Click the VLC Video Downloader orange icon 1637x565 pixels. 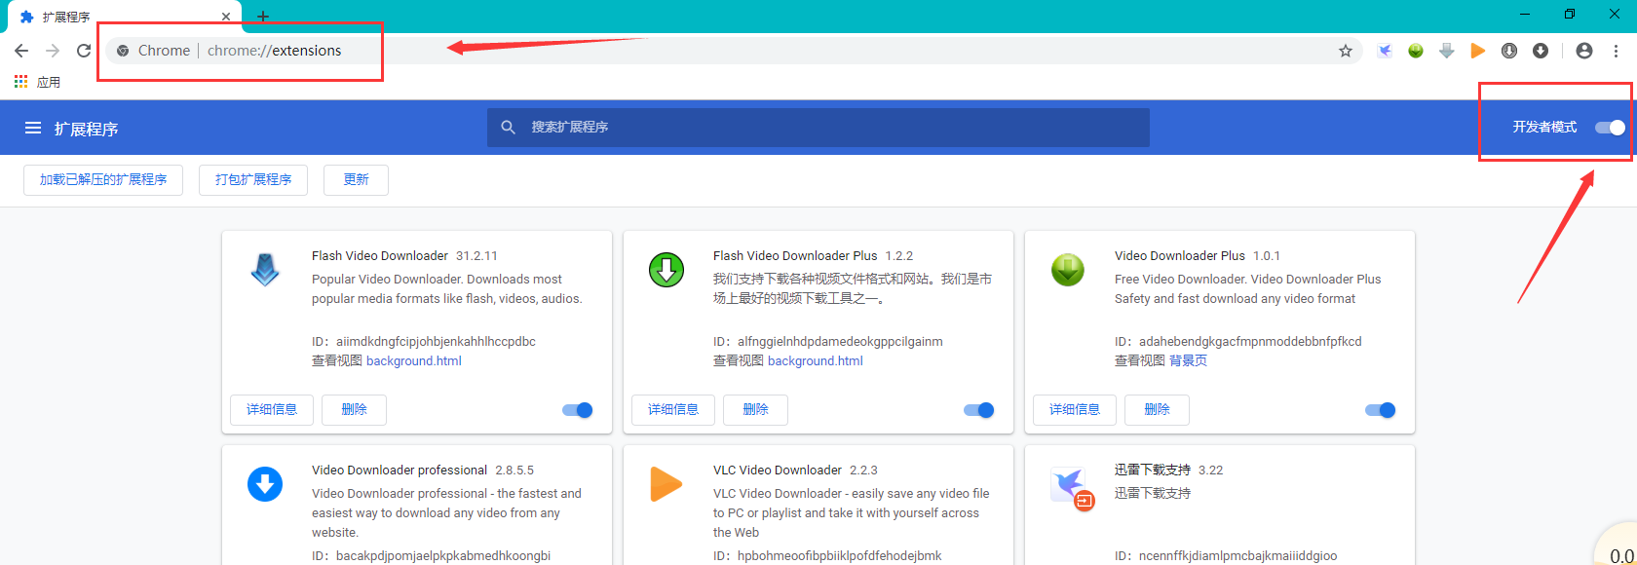tap(666, 484)
